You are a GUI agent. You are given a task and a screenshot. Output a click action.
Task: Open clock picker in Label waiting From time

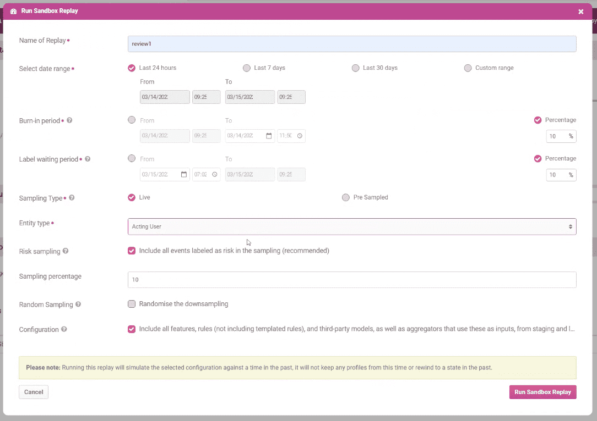214,175
